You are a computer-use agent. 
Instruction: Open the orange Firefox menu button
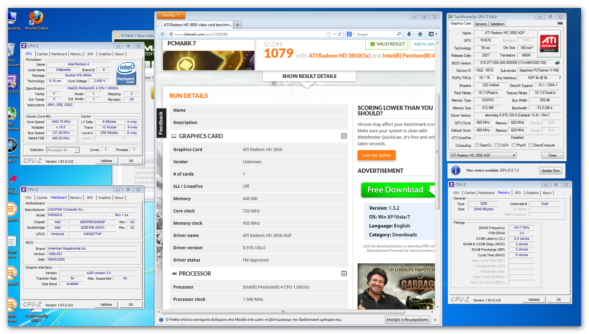coord(171,15)
